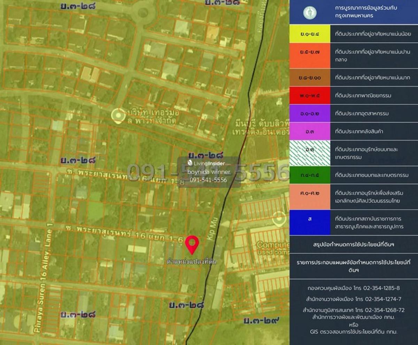418x345 pixels.
Task: Click GIS ตรวจสอบการใช้ประโยชน์ที่ดิน กทม. link
Action: point(354,332)
